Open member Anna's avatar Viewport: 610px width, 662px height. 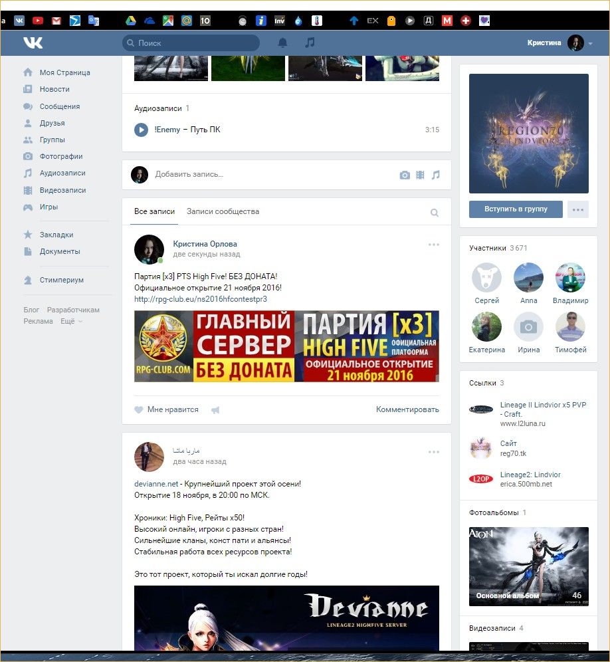pyautogui.click(x=528, y=277)
